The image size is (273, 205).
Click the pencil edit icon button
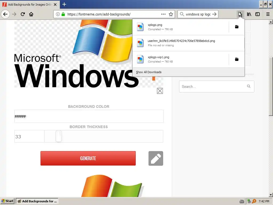[x=156, y=158]
